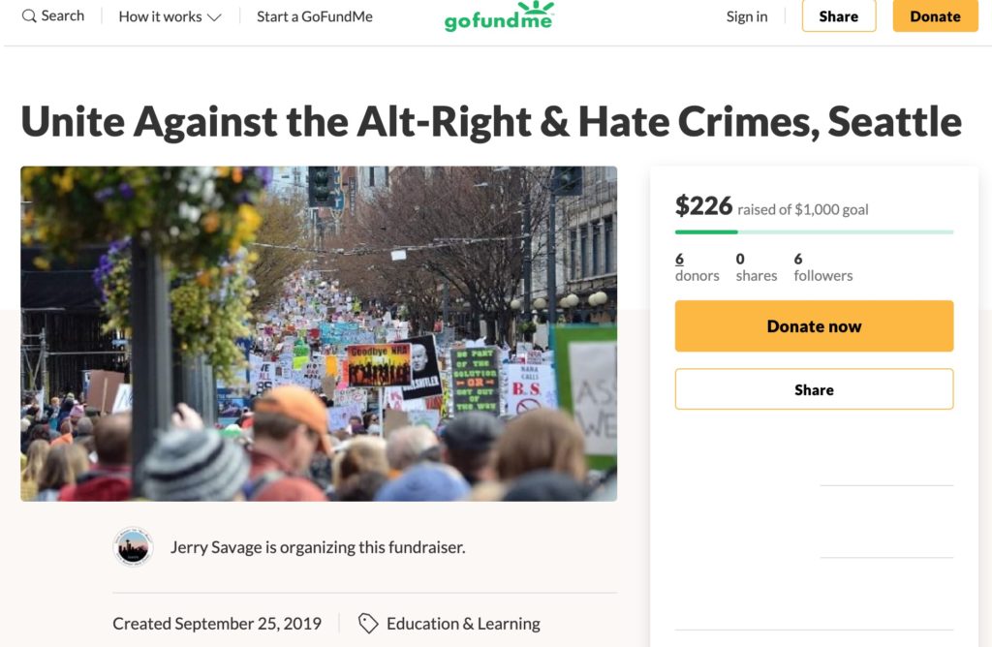Click the magnifying glass search icon
Screen dimensions: 992x647
(x=29, y=15)
